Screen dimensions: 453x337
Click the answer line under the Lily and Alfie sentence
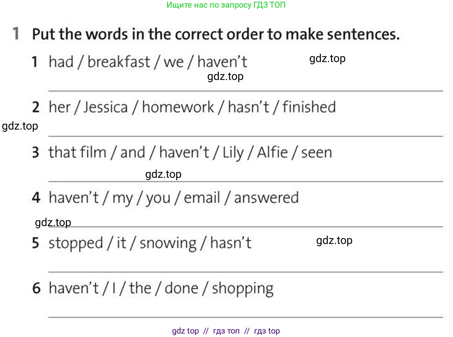(x=245, y=182)
